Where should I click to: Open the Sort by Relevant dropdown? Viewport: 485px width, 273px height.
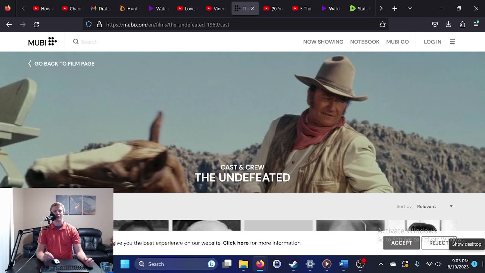(435, 206)
